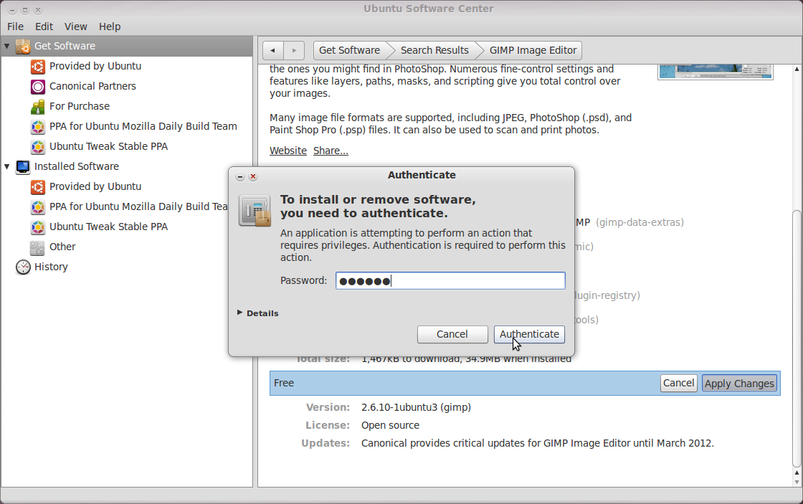Open the Edit menu
Screen dimensions: 803x504
click(x=44, y=27)
